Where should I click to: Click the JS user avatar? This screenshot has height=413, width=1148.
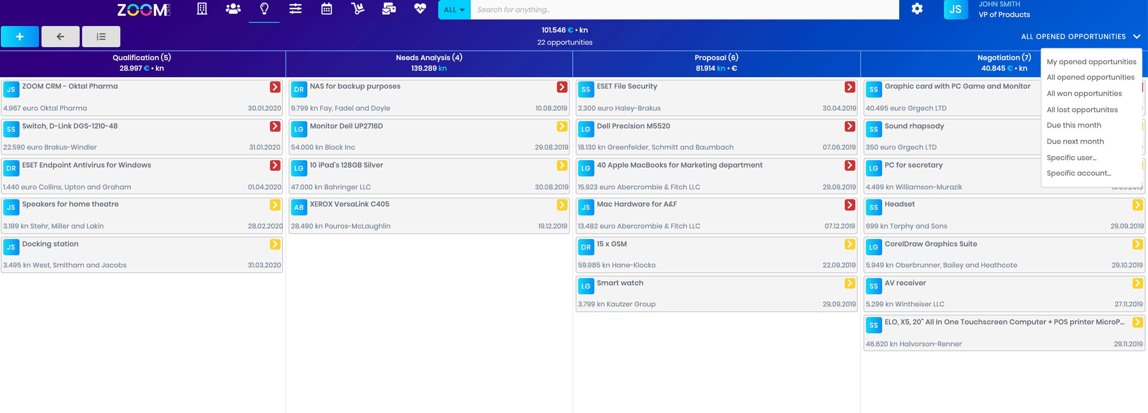tap(957, 9)
